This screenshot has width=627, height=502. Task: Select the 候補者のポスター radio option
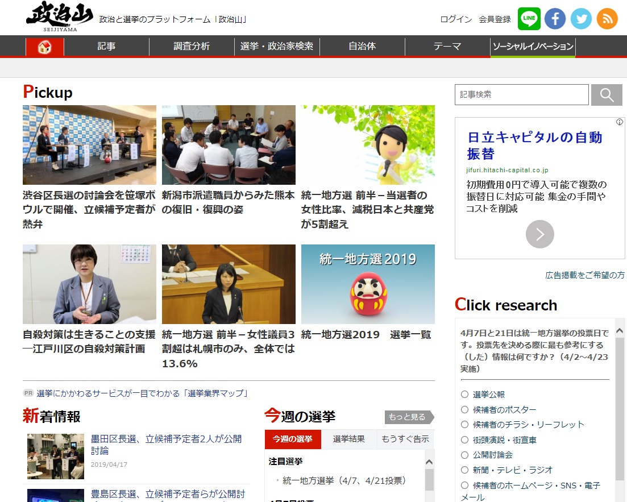click(464, 410)
